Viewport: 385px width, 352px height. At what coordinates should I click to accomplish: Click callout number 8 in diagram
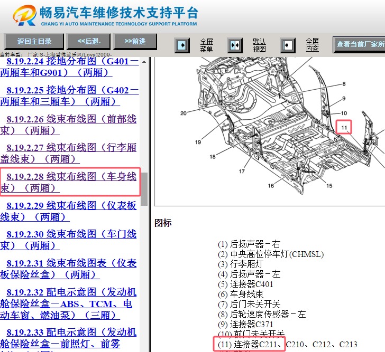tap(344, 84)
